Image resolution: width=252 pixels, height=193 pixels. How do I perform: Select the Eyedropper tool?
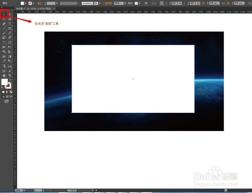[x=4, y=61]
